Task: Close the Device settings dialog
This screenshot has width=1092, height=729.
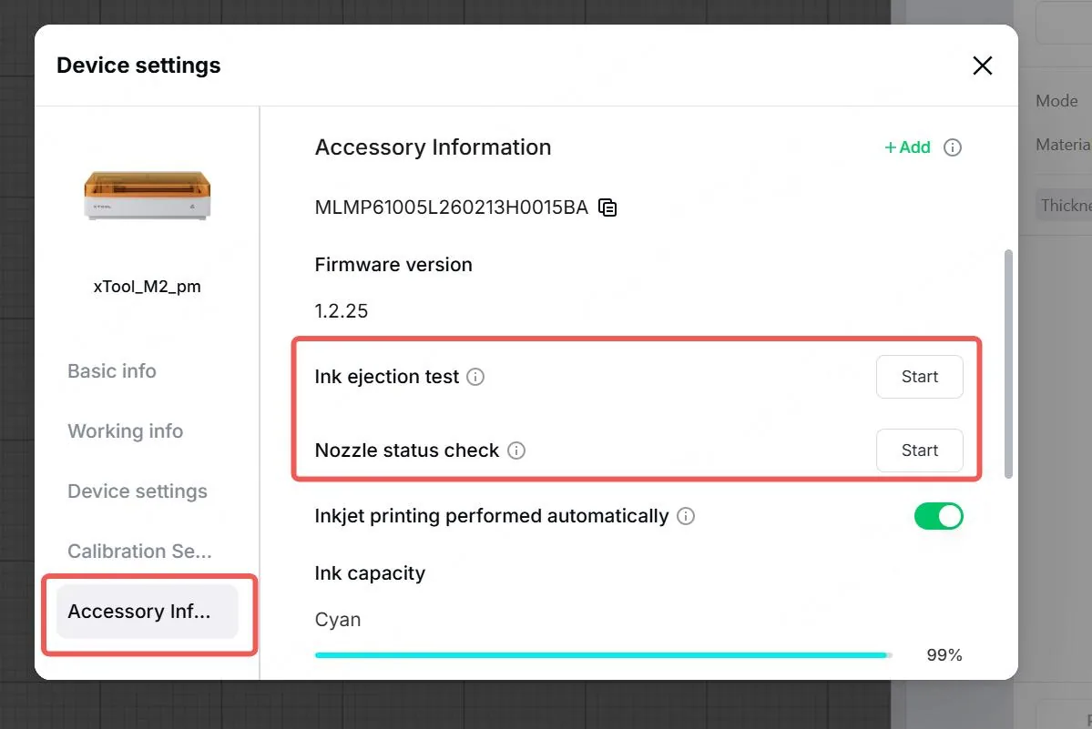Action: pos(982,66)
